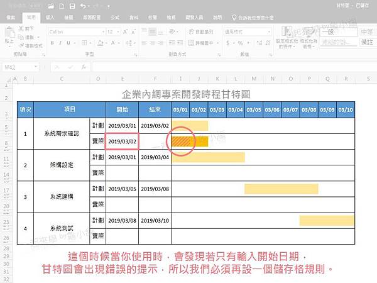Increase font size with larger A icon
Image resolution: width=377 pixels, height=283 pixels.
pyautogui.click(x=125, y=32)
